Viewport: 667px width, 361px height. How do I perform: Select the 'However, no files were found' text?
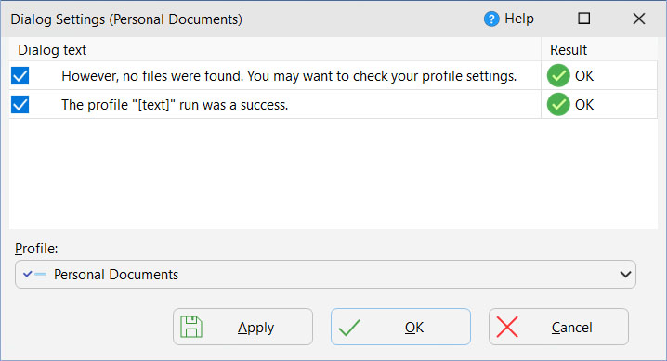[x=289, y=76]
